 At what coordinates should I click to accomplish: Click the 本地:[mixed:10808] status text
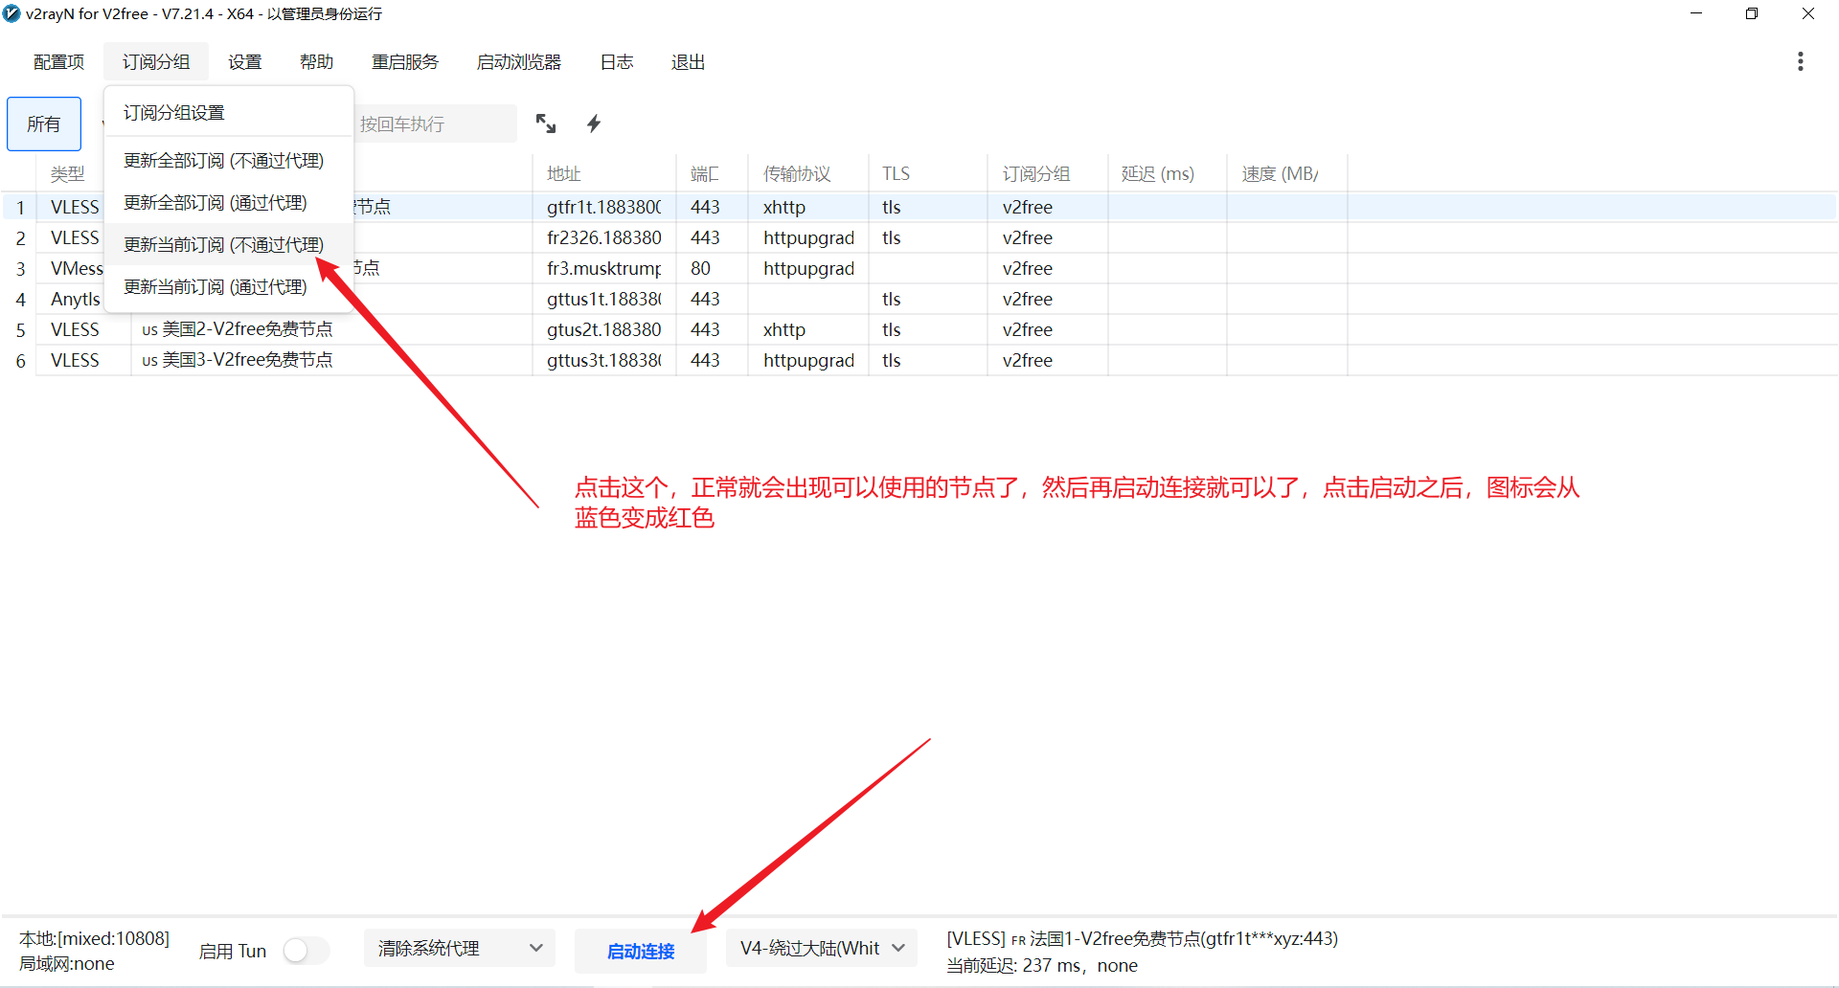94,938
